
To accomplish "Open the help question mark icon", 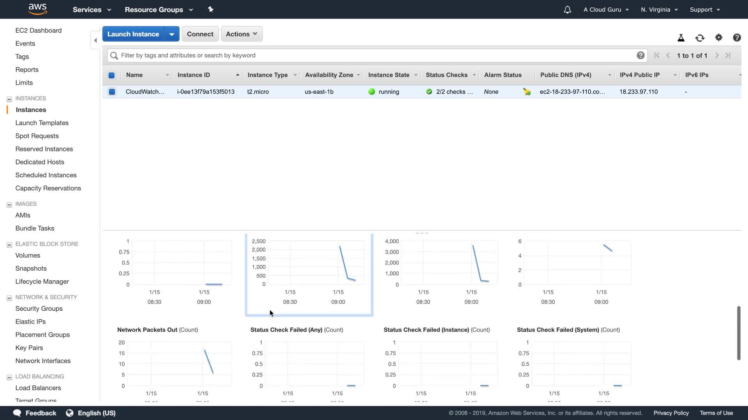I will tap(737, 38).
